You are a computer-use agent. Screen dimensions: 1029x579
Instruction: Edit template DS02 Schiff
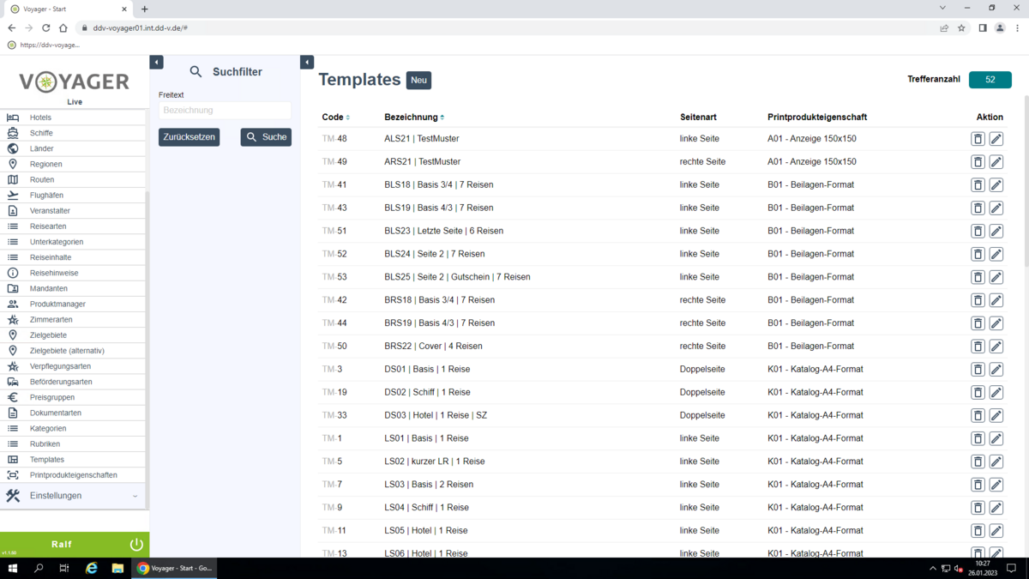tap(996, 393)
